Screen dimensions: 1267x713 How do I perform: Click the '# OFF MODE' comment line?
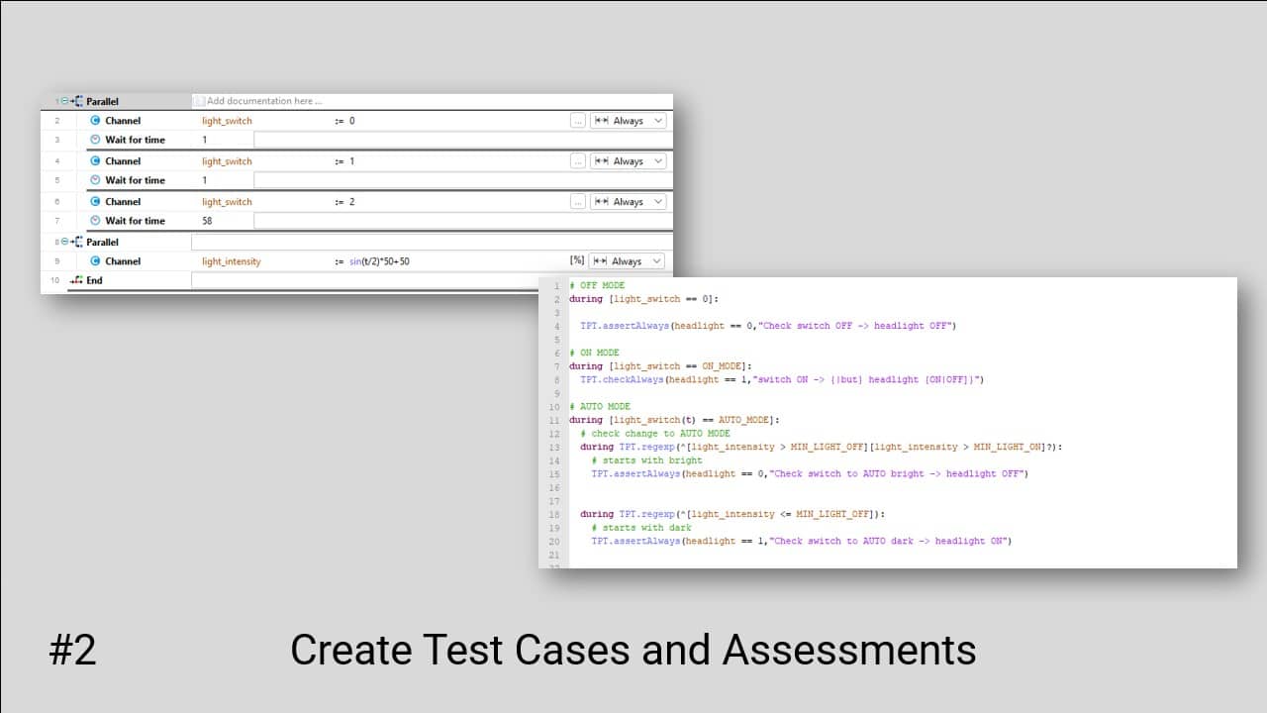597,285
